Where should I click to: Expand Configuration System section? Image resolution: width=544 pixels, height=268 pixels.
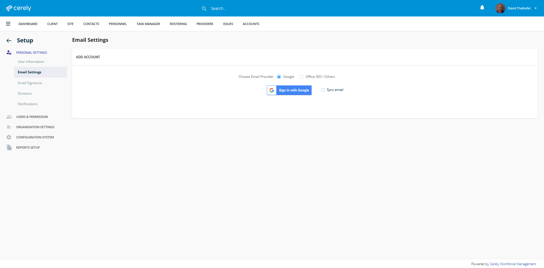pyautogui.click(x=35, y=137)
